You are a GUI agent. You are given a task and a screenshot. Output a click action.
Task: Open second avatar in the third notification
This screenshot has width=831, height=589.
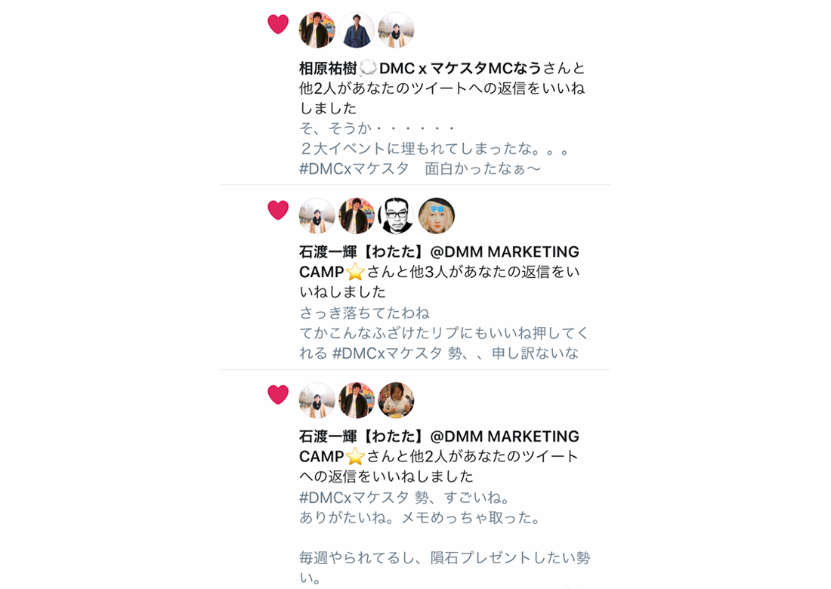coord(357,400)
